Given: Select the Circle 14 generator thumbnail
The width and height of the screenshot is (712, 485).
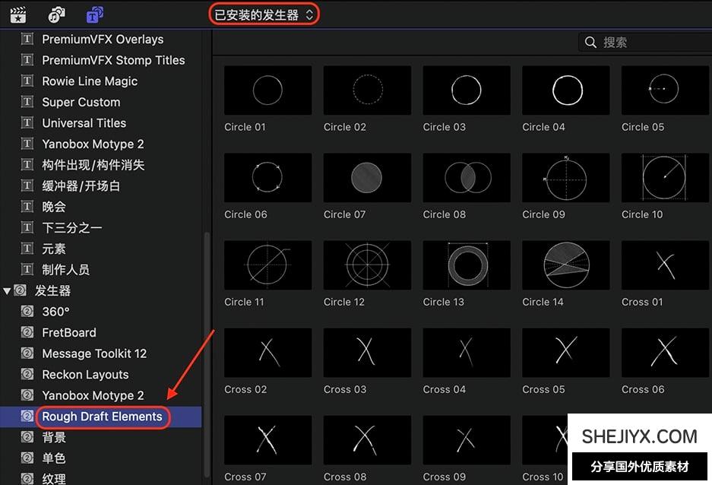Looking at the screenshot, I should point(565,265).
